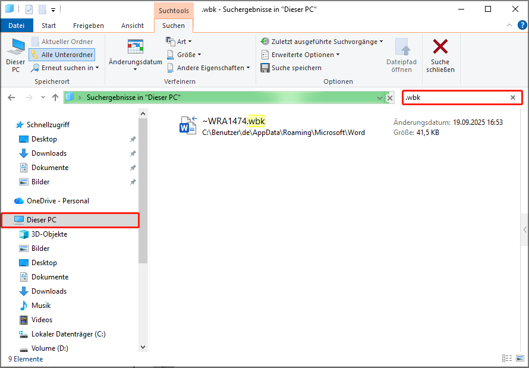Select Aktueller Ordner search scope
Viewport: 529px width, 368px height.
[62, 42]
